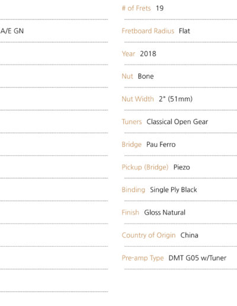
Task: Select the 'Gloss Natural' finish value
Action: tap(165, 212)
